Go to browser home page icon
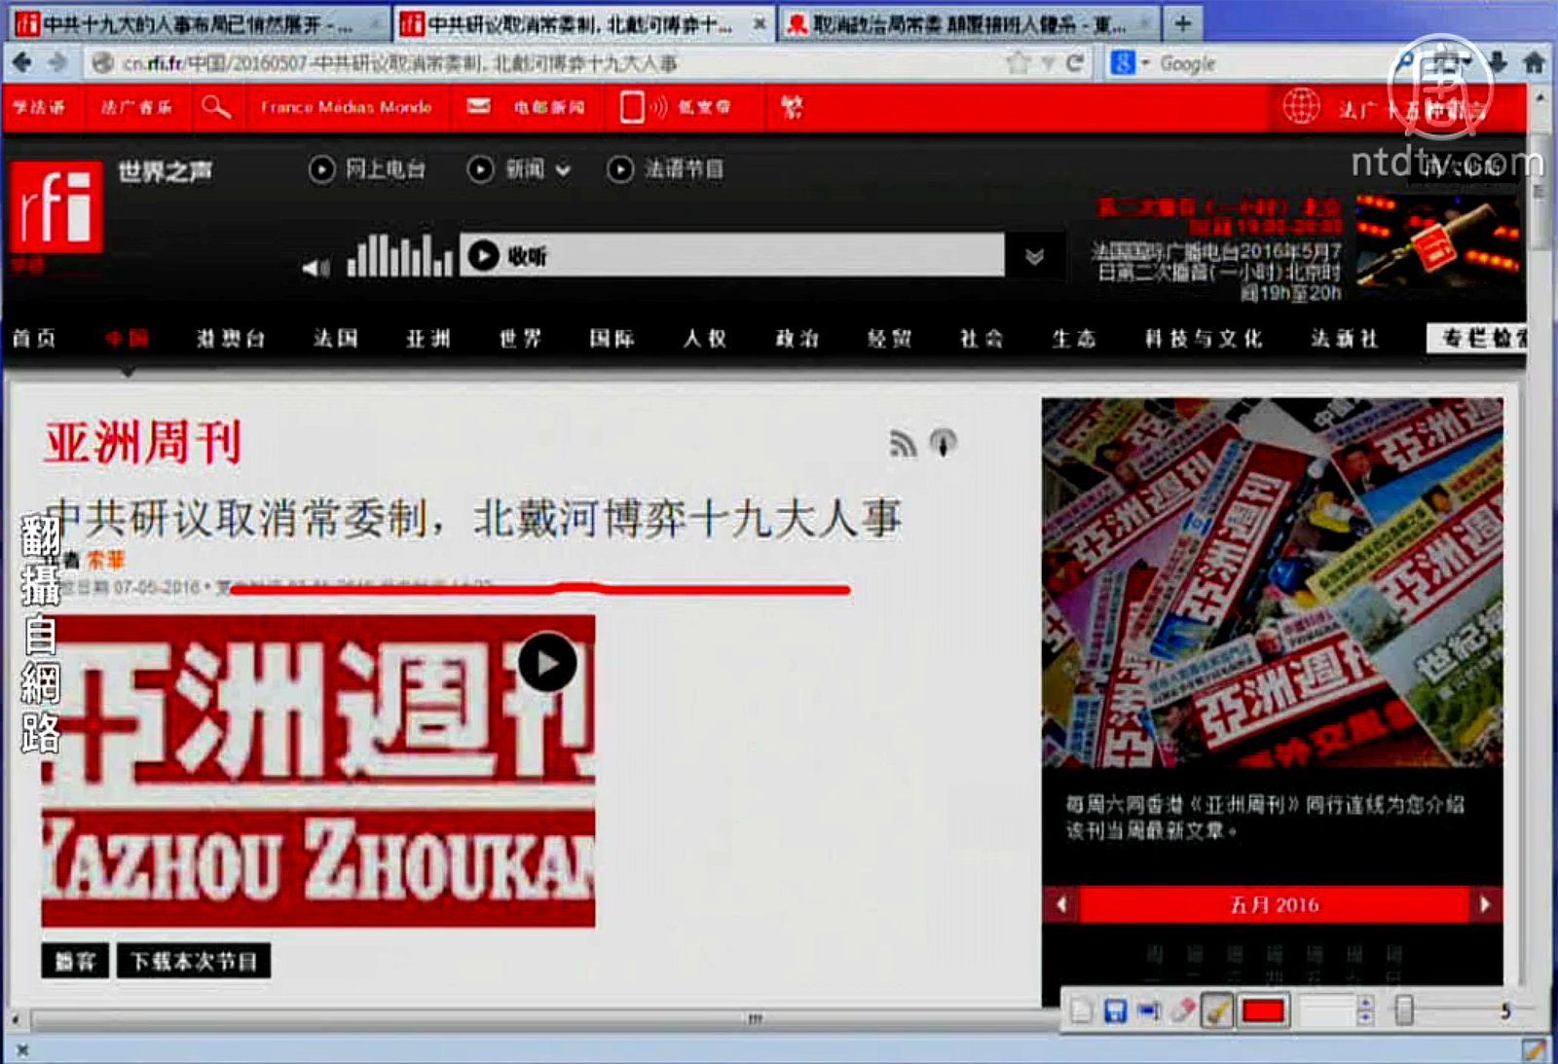The width and height of the screenshot is (1558, 1064). click(x=1535, y=63)
